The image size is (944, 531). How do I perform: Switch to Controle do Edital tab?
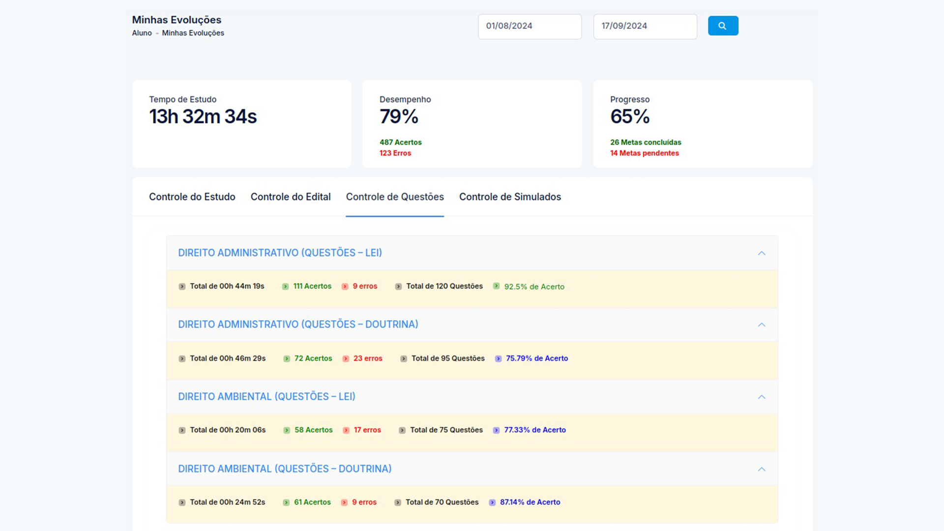[291, 197]
